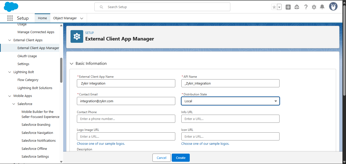346x164 pixels.
Task: Click the search magnifier icon
Action: pyautogui.click(x=101, y=7)
